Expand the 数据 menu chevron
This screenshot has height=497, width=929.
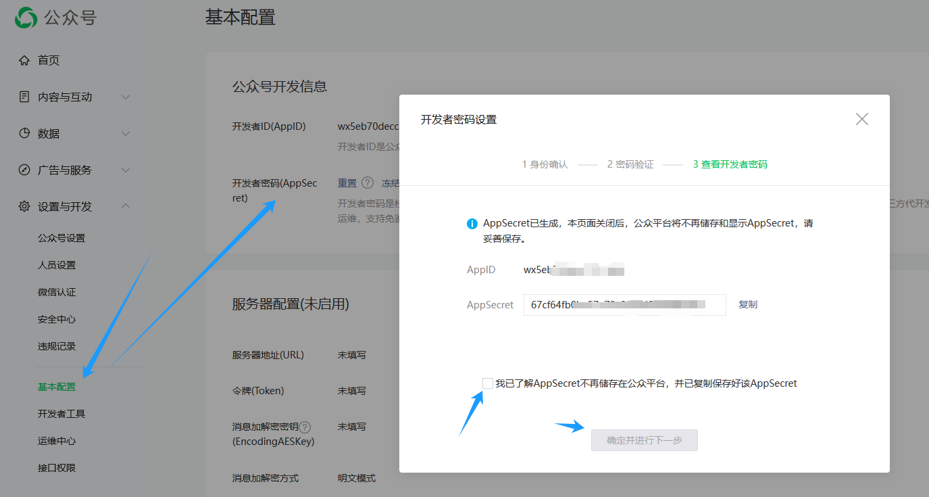126,134
